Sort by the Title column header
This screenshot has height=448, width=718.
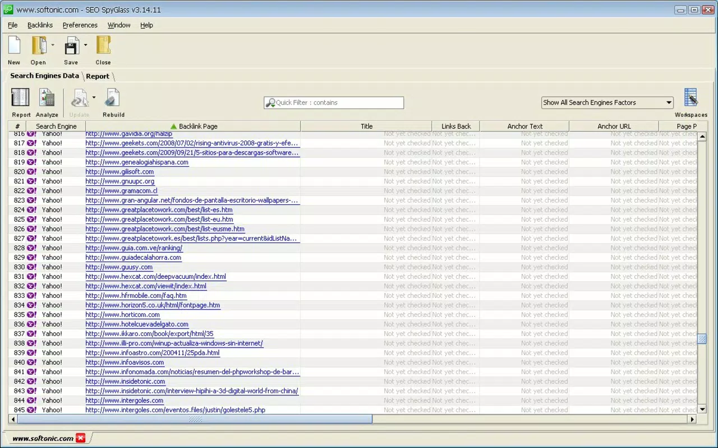[366, 126]
